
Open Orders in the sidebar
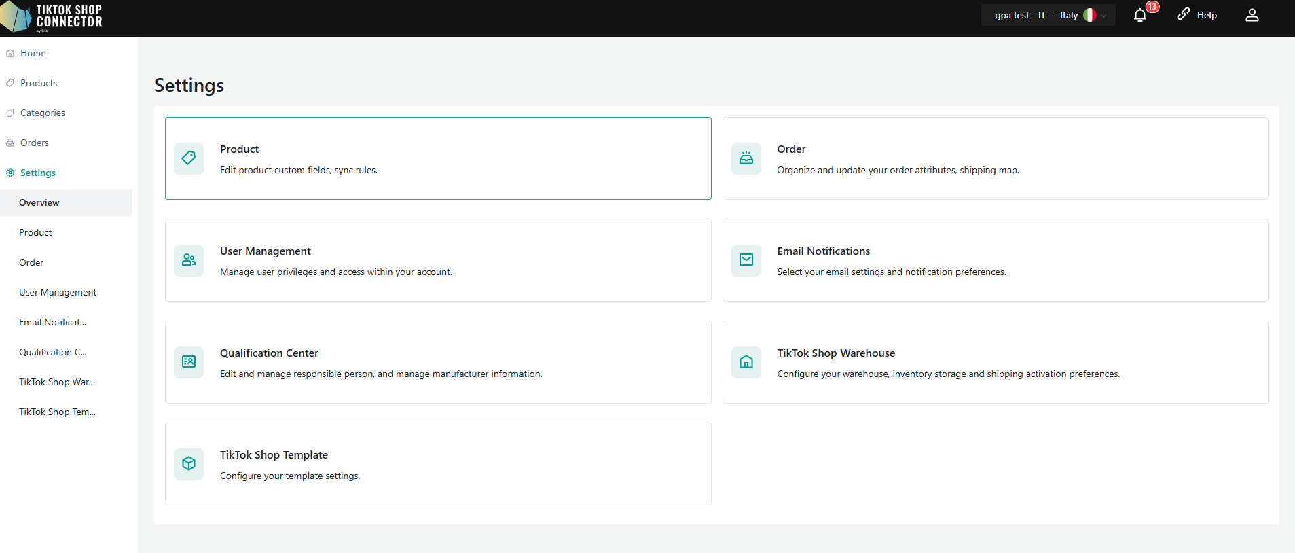pos(35,143)
